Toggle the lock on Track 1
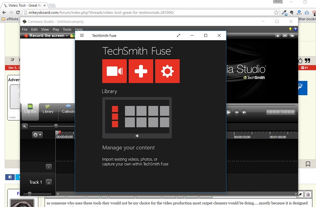The width and height of the screenshot is (316, 207). click(49, 182)
